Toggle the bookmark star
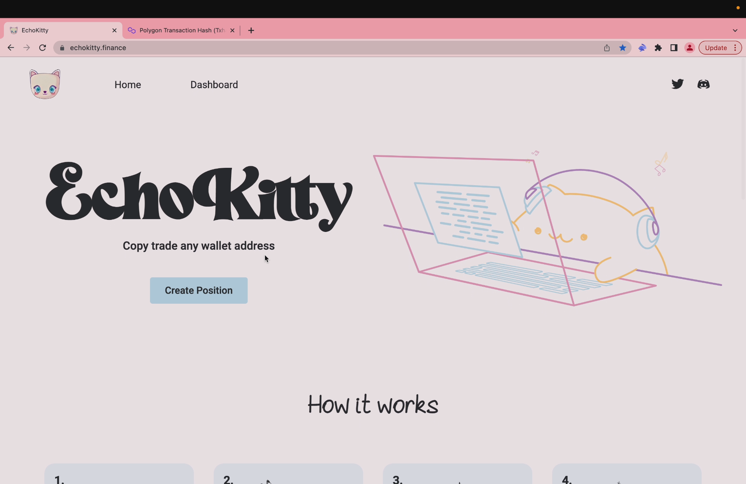Viewport: 746px width, 484px height. coord(622,48)
